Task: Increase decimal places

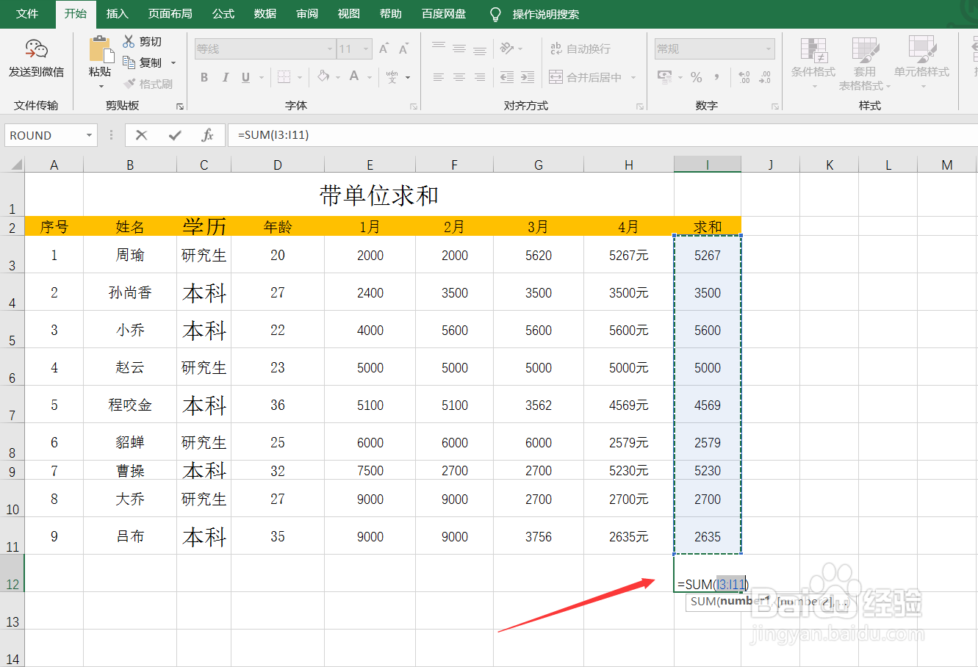Action: (744, 76)
